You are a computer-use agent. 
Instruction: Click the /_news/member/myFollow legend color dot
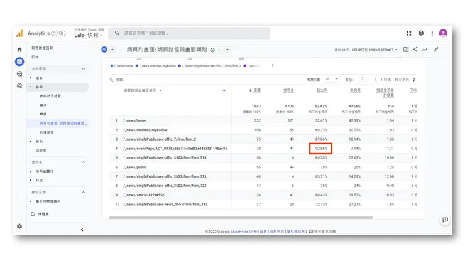click(x=137, y=66)
